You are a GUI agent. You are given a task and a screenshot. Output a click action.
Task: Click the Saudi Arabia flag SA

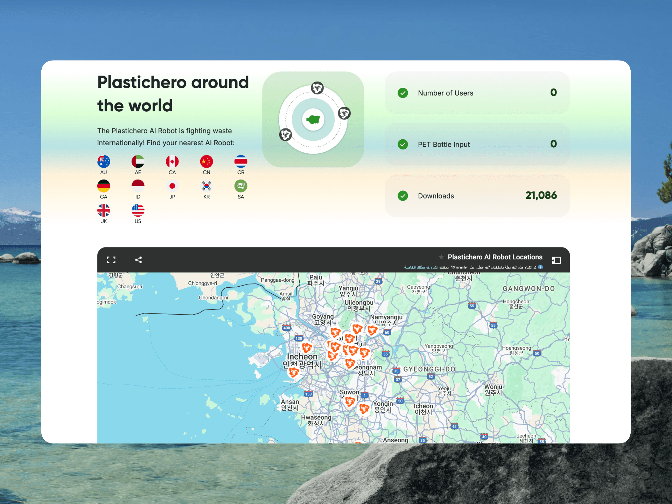click(x=241, y=186)
